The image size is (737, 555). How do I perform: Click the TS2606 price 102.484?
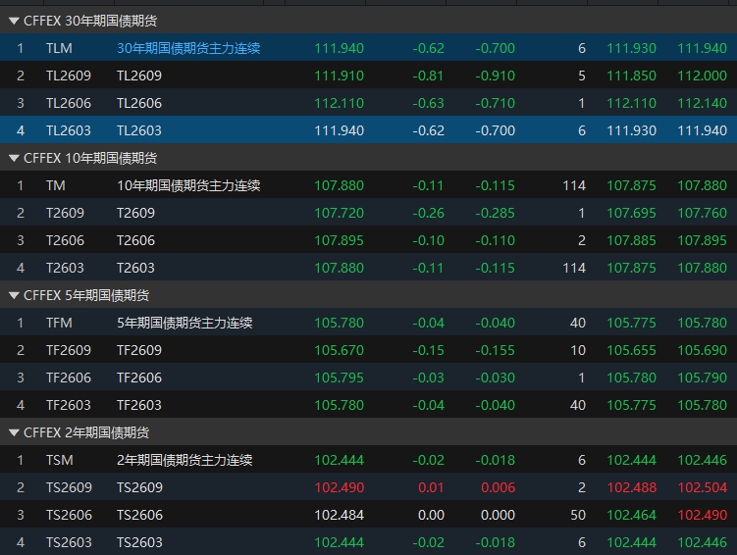click(339, 515)
